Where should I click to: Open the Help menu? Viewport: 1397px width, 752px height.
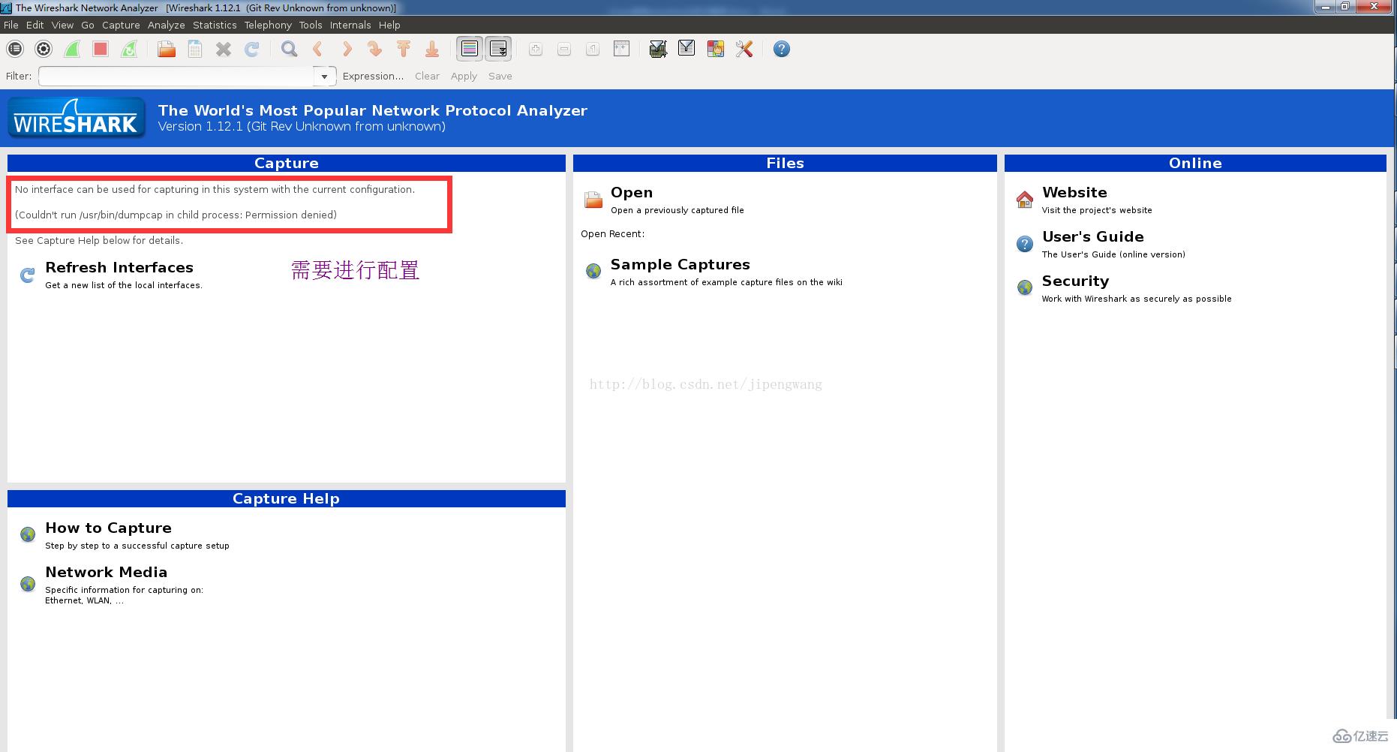(389, 25)
